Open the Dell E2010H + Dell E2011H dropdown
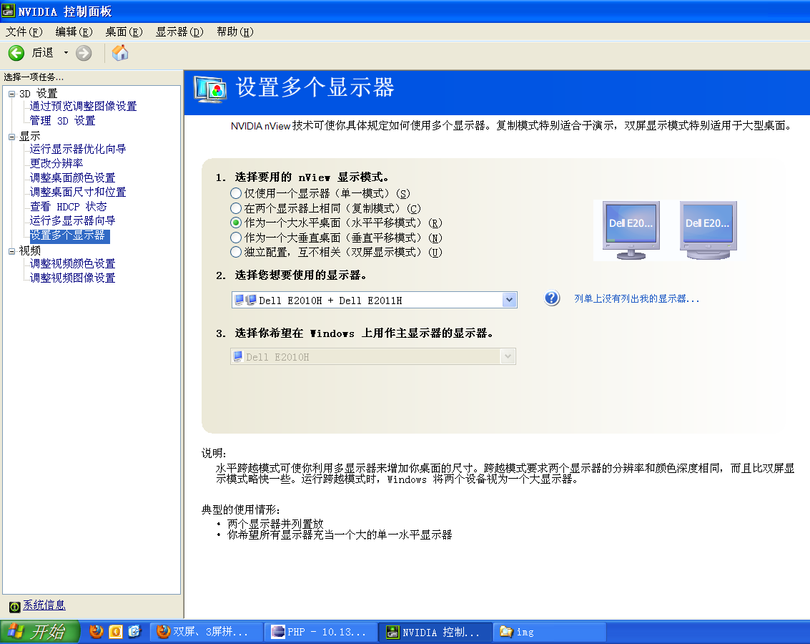The image size is (810, 644). click(374, 301)
